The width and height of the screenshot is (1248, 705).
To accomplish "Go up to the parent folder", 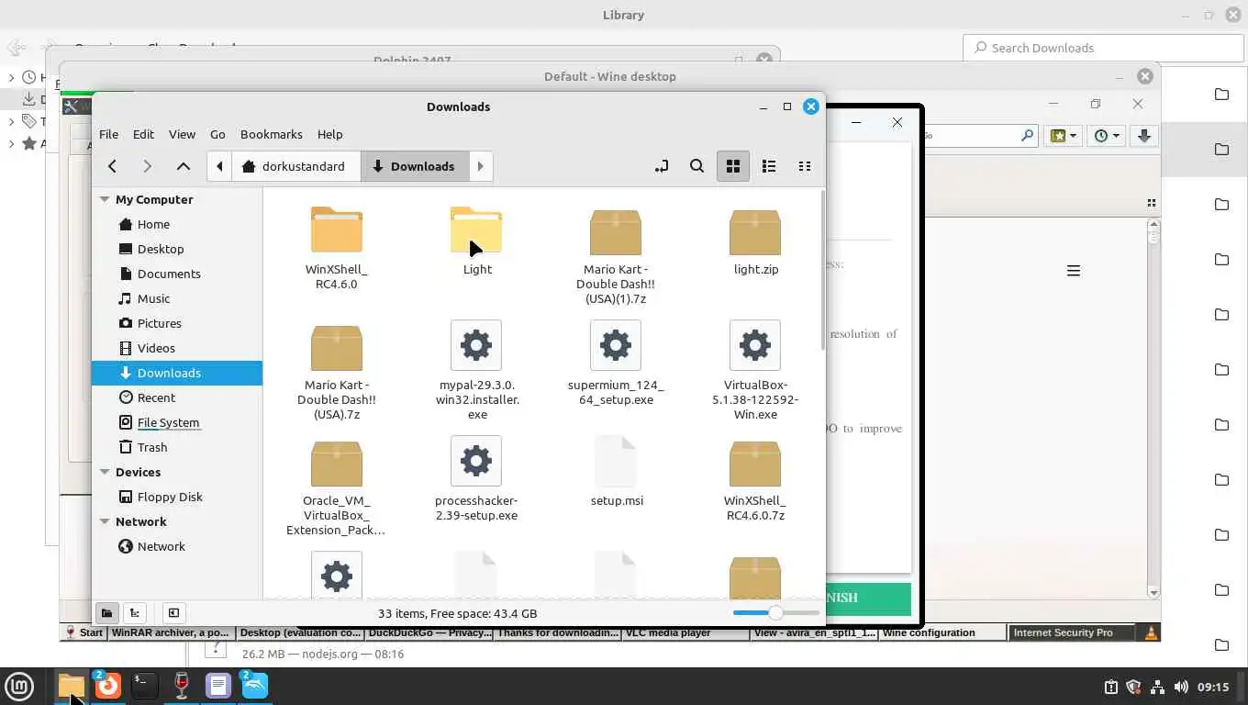I will pos(184,166).
